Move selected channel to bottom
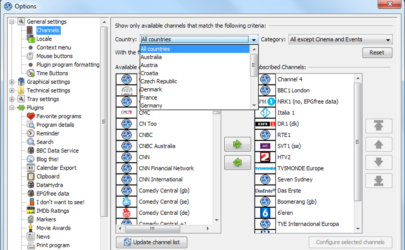The width and height of the screenshot is (405, 250). (x=379, y=181)
